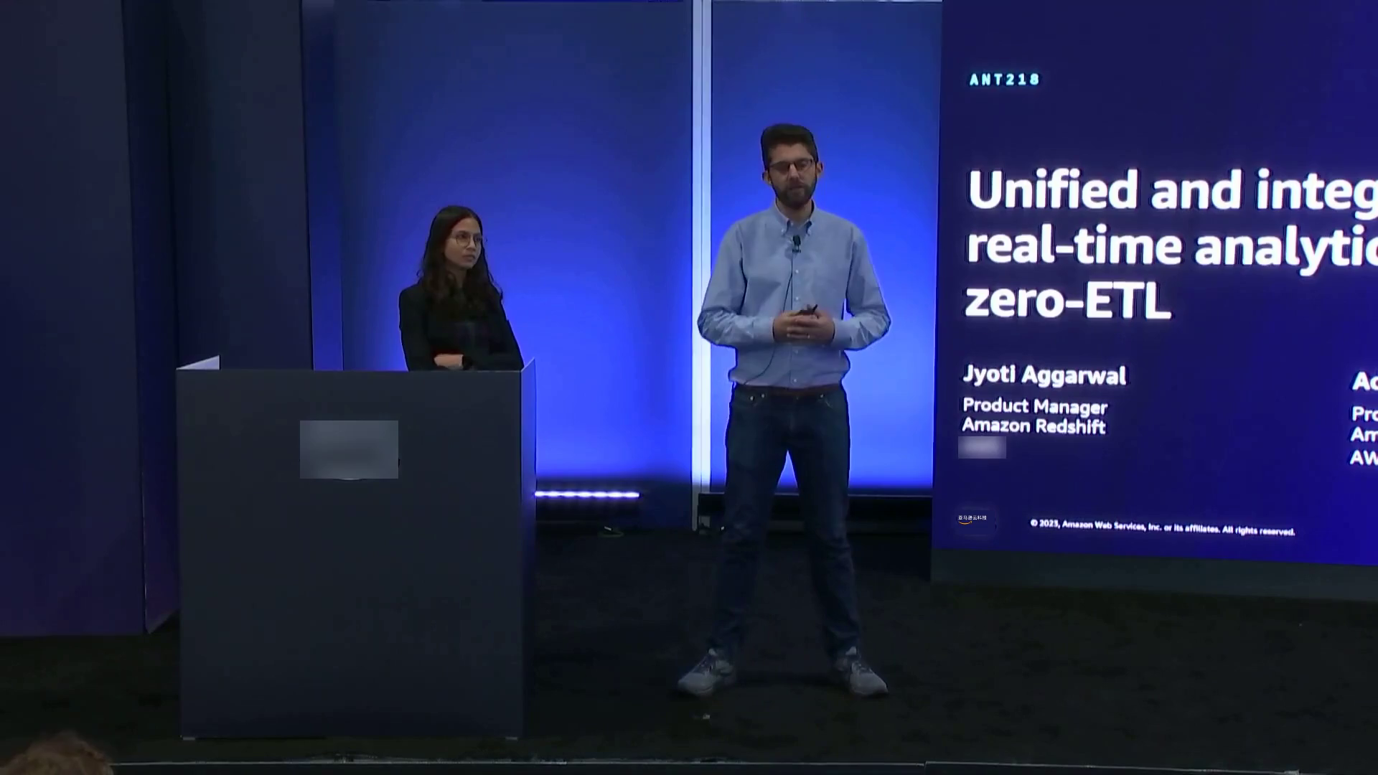Viewport: 1378px width, 775px height.
Task: Click the lapel microphone on the man's shirt
Action: [x=796, y=243]
